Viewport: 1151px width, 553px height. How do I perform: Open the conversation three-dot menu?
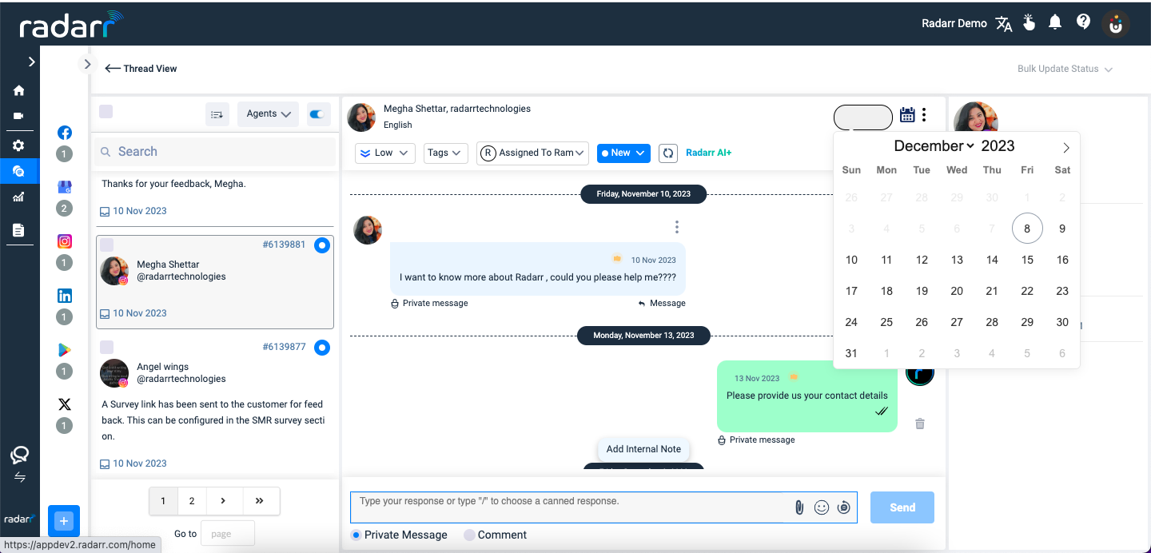[x=924, y=115]
